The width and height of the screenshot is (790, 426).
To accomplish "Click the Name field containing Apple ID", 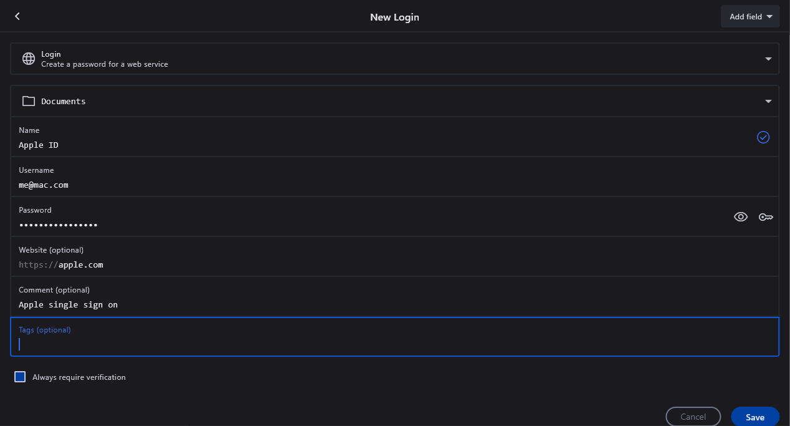I will (x=374, y=145).
